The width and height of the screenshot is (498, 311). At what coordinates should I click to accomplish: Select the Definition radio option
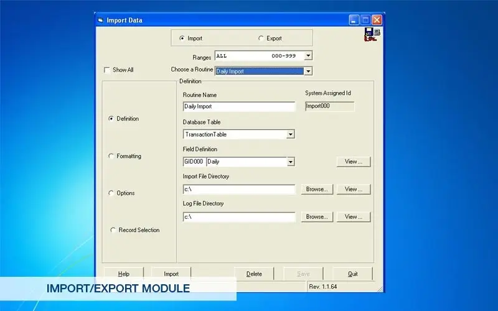pyautogui.click(x=111, y=119)
